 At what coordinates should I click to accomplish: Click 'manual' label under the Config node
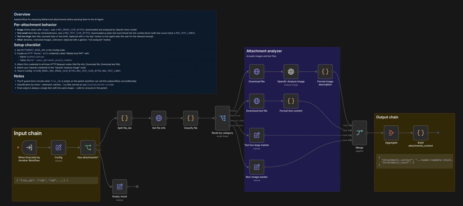click(58, 161)
